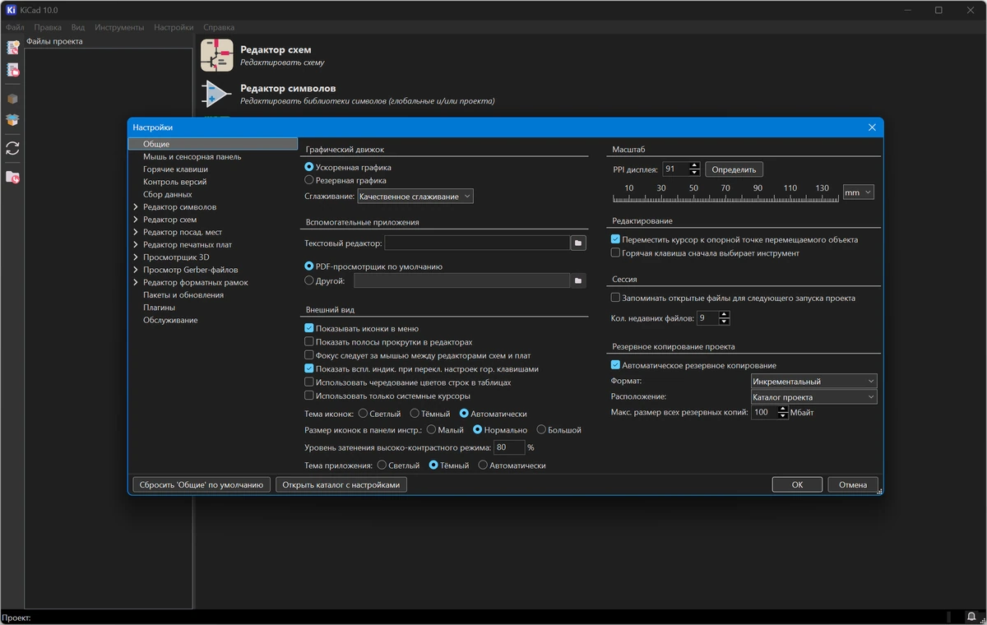Viewport: 987px width, 625px height.
Task: Expand Просмотр Gerber-файлов tree node
Action: click(x=136, y=270)
